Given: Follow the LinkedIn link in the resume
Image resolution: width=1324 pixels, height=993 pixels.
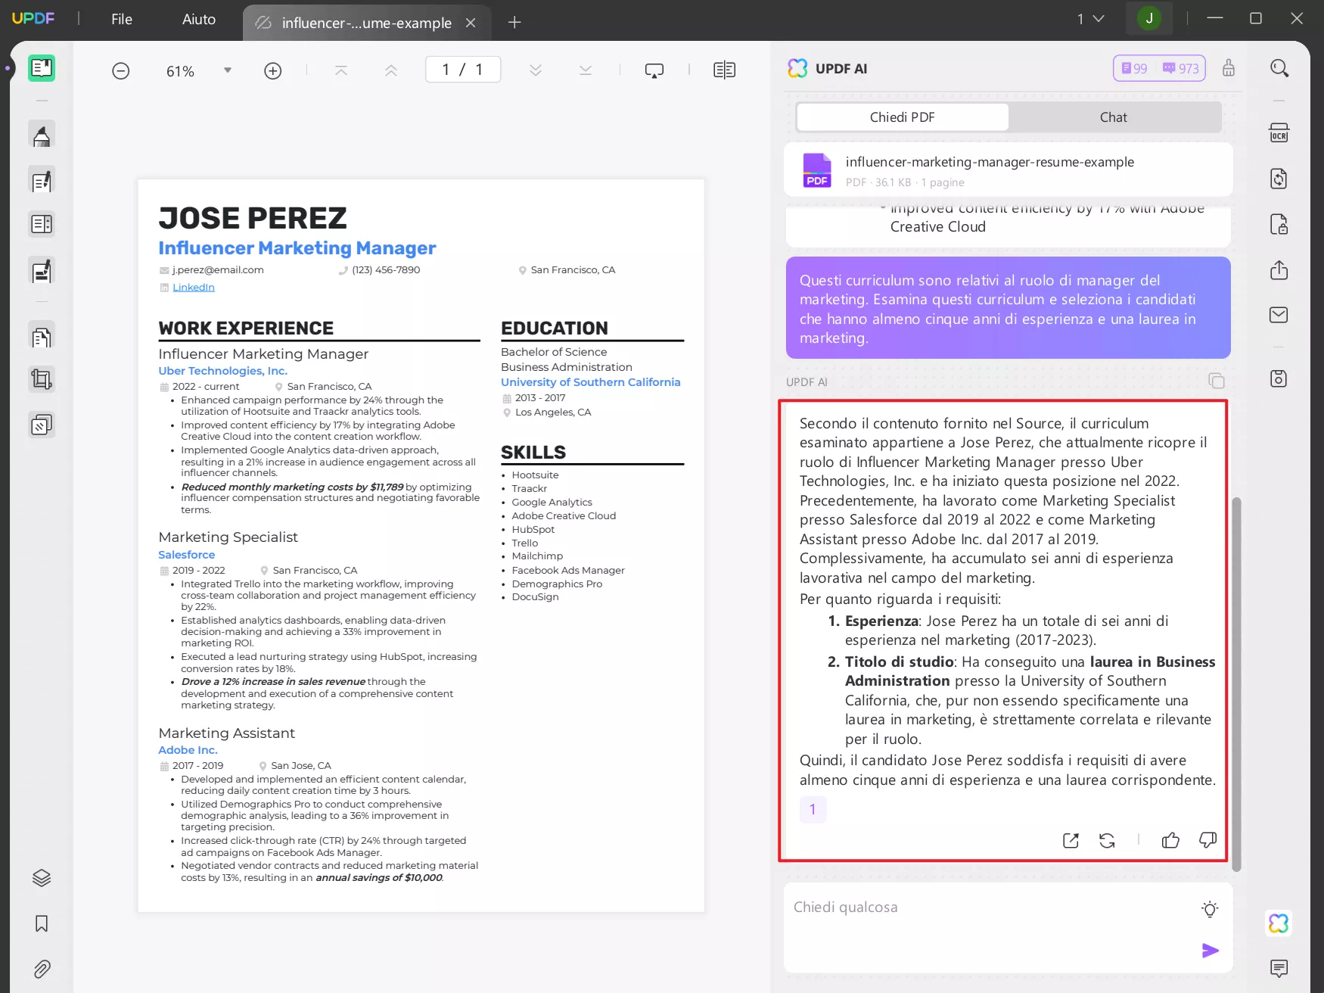Looking at the screenshot, I should pos(194,288).
